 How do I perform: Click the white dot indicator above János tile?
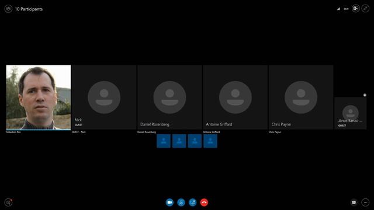(x=365, y=95)
